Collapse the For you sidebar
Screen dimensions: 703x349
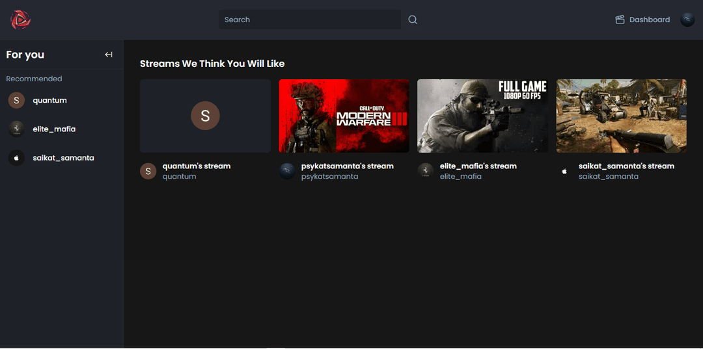pyautogui.click(x=109, y=55)
